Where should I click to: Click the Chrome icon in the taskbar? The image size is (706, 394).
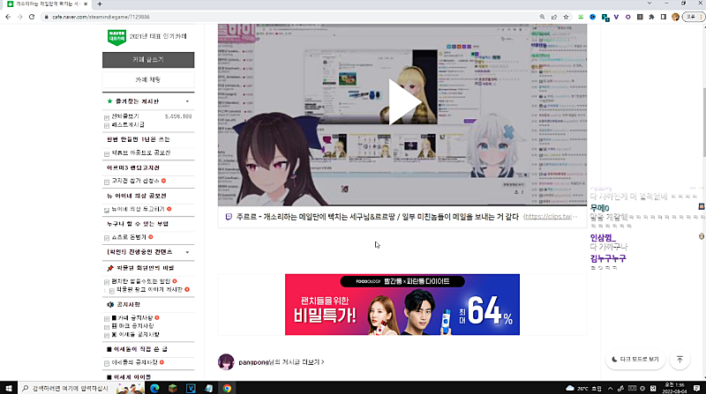tap(227, 388)
